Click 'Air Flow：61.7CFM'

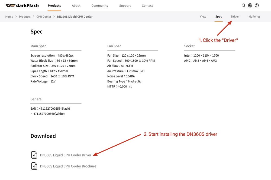pyautogui.click(x=120, y=66)
